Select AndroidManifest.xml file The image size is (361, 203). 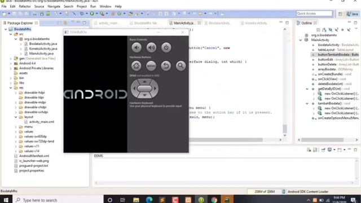tap(34, 156)
